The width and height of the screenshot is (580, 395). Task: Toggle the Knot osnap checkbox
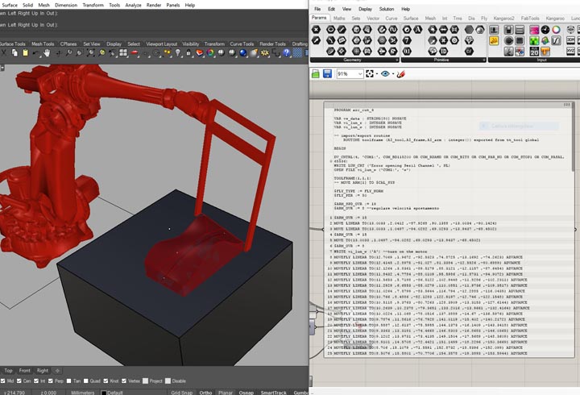tap(106, 381)
